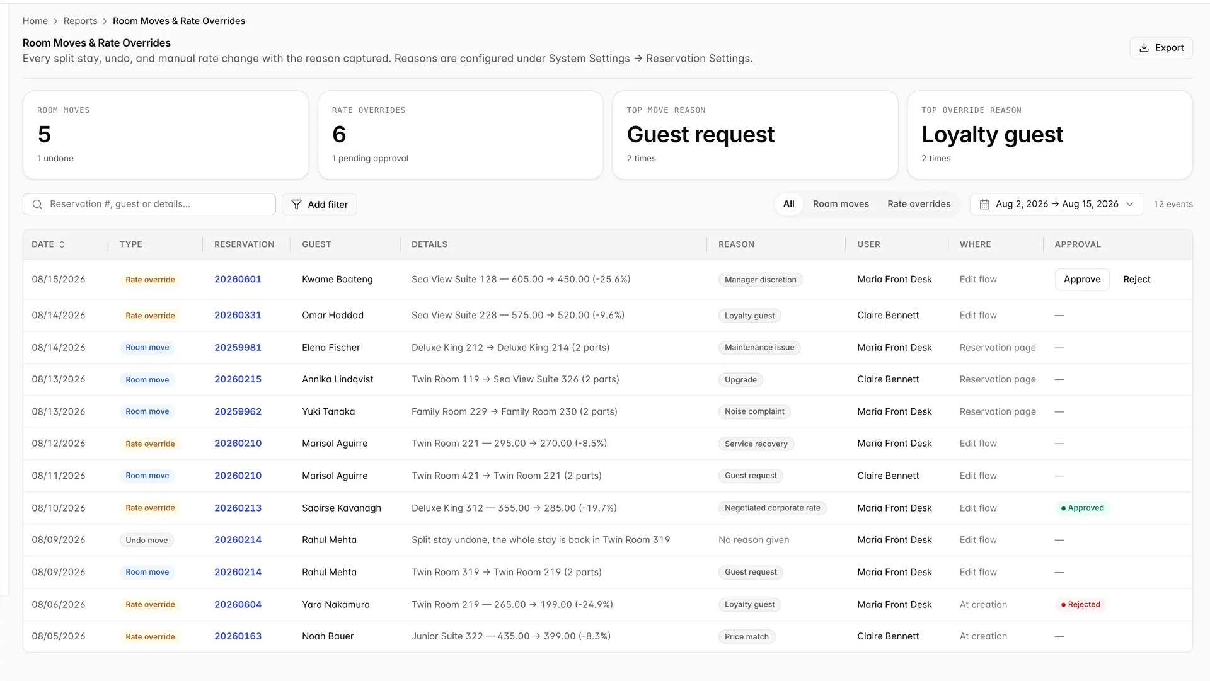Click the Approved status badge

click(x=1082, y=508)
